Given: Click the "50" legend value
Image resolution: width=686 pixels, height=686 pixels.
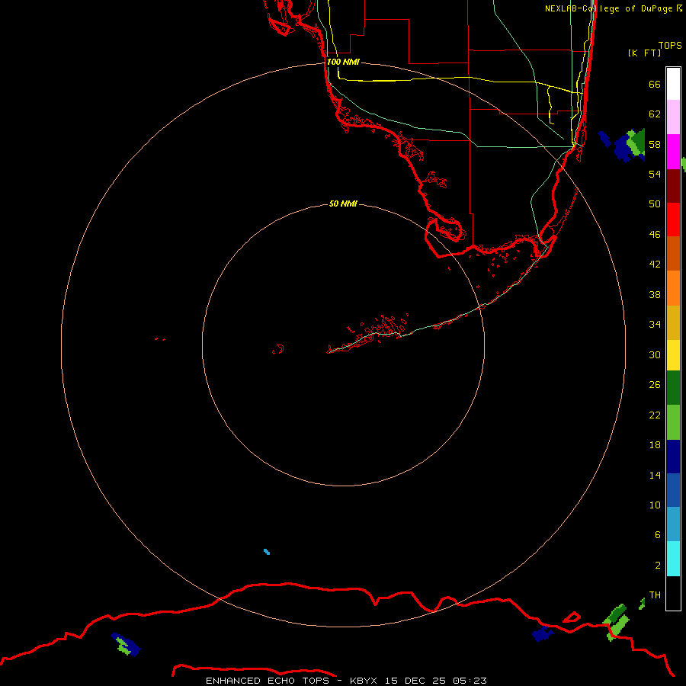Looking at the screenshot, I should (655, 204).
